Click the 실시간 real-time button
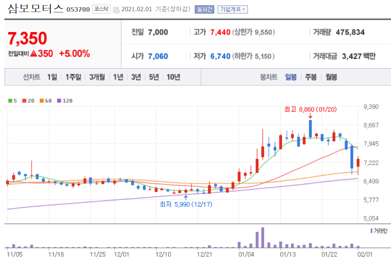 point(204,10)
